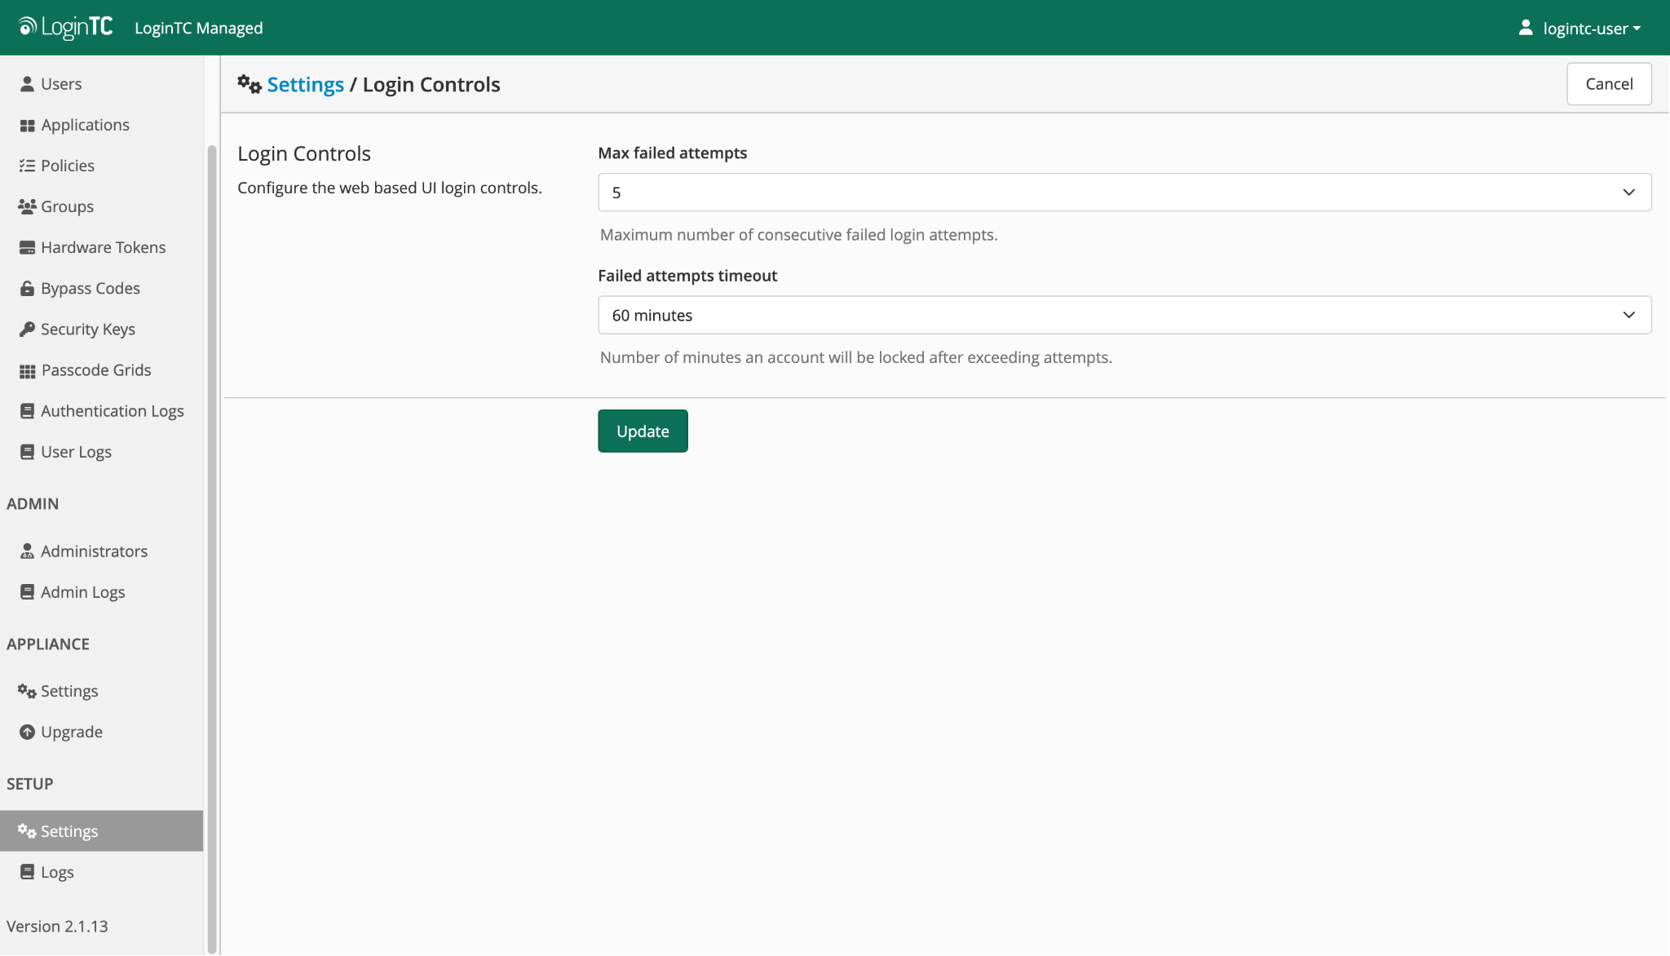Click the Policies list icon
Viewport: 1670px width, 956px height.
27,166
